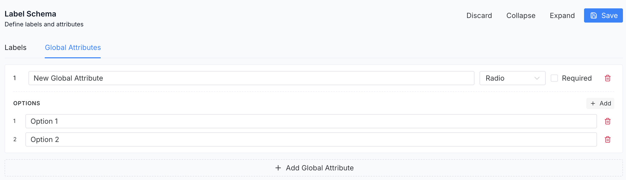This screenshot has height=180, width=626.
Task: Delete Option 1 using its trash icon
Action: click(608, 121)
